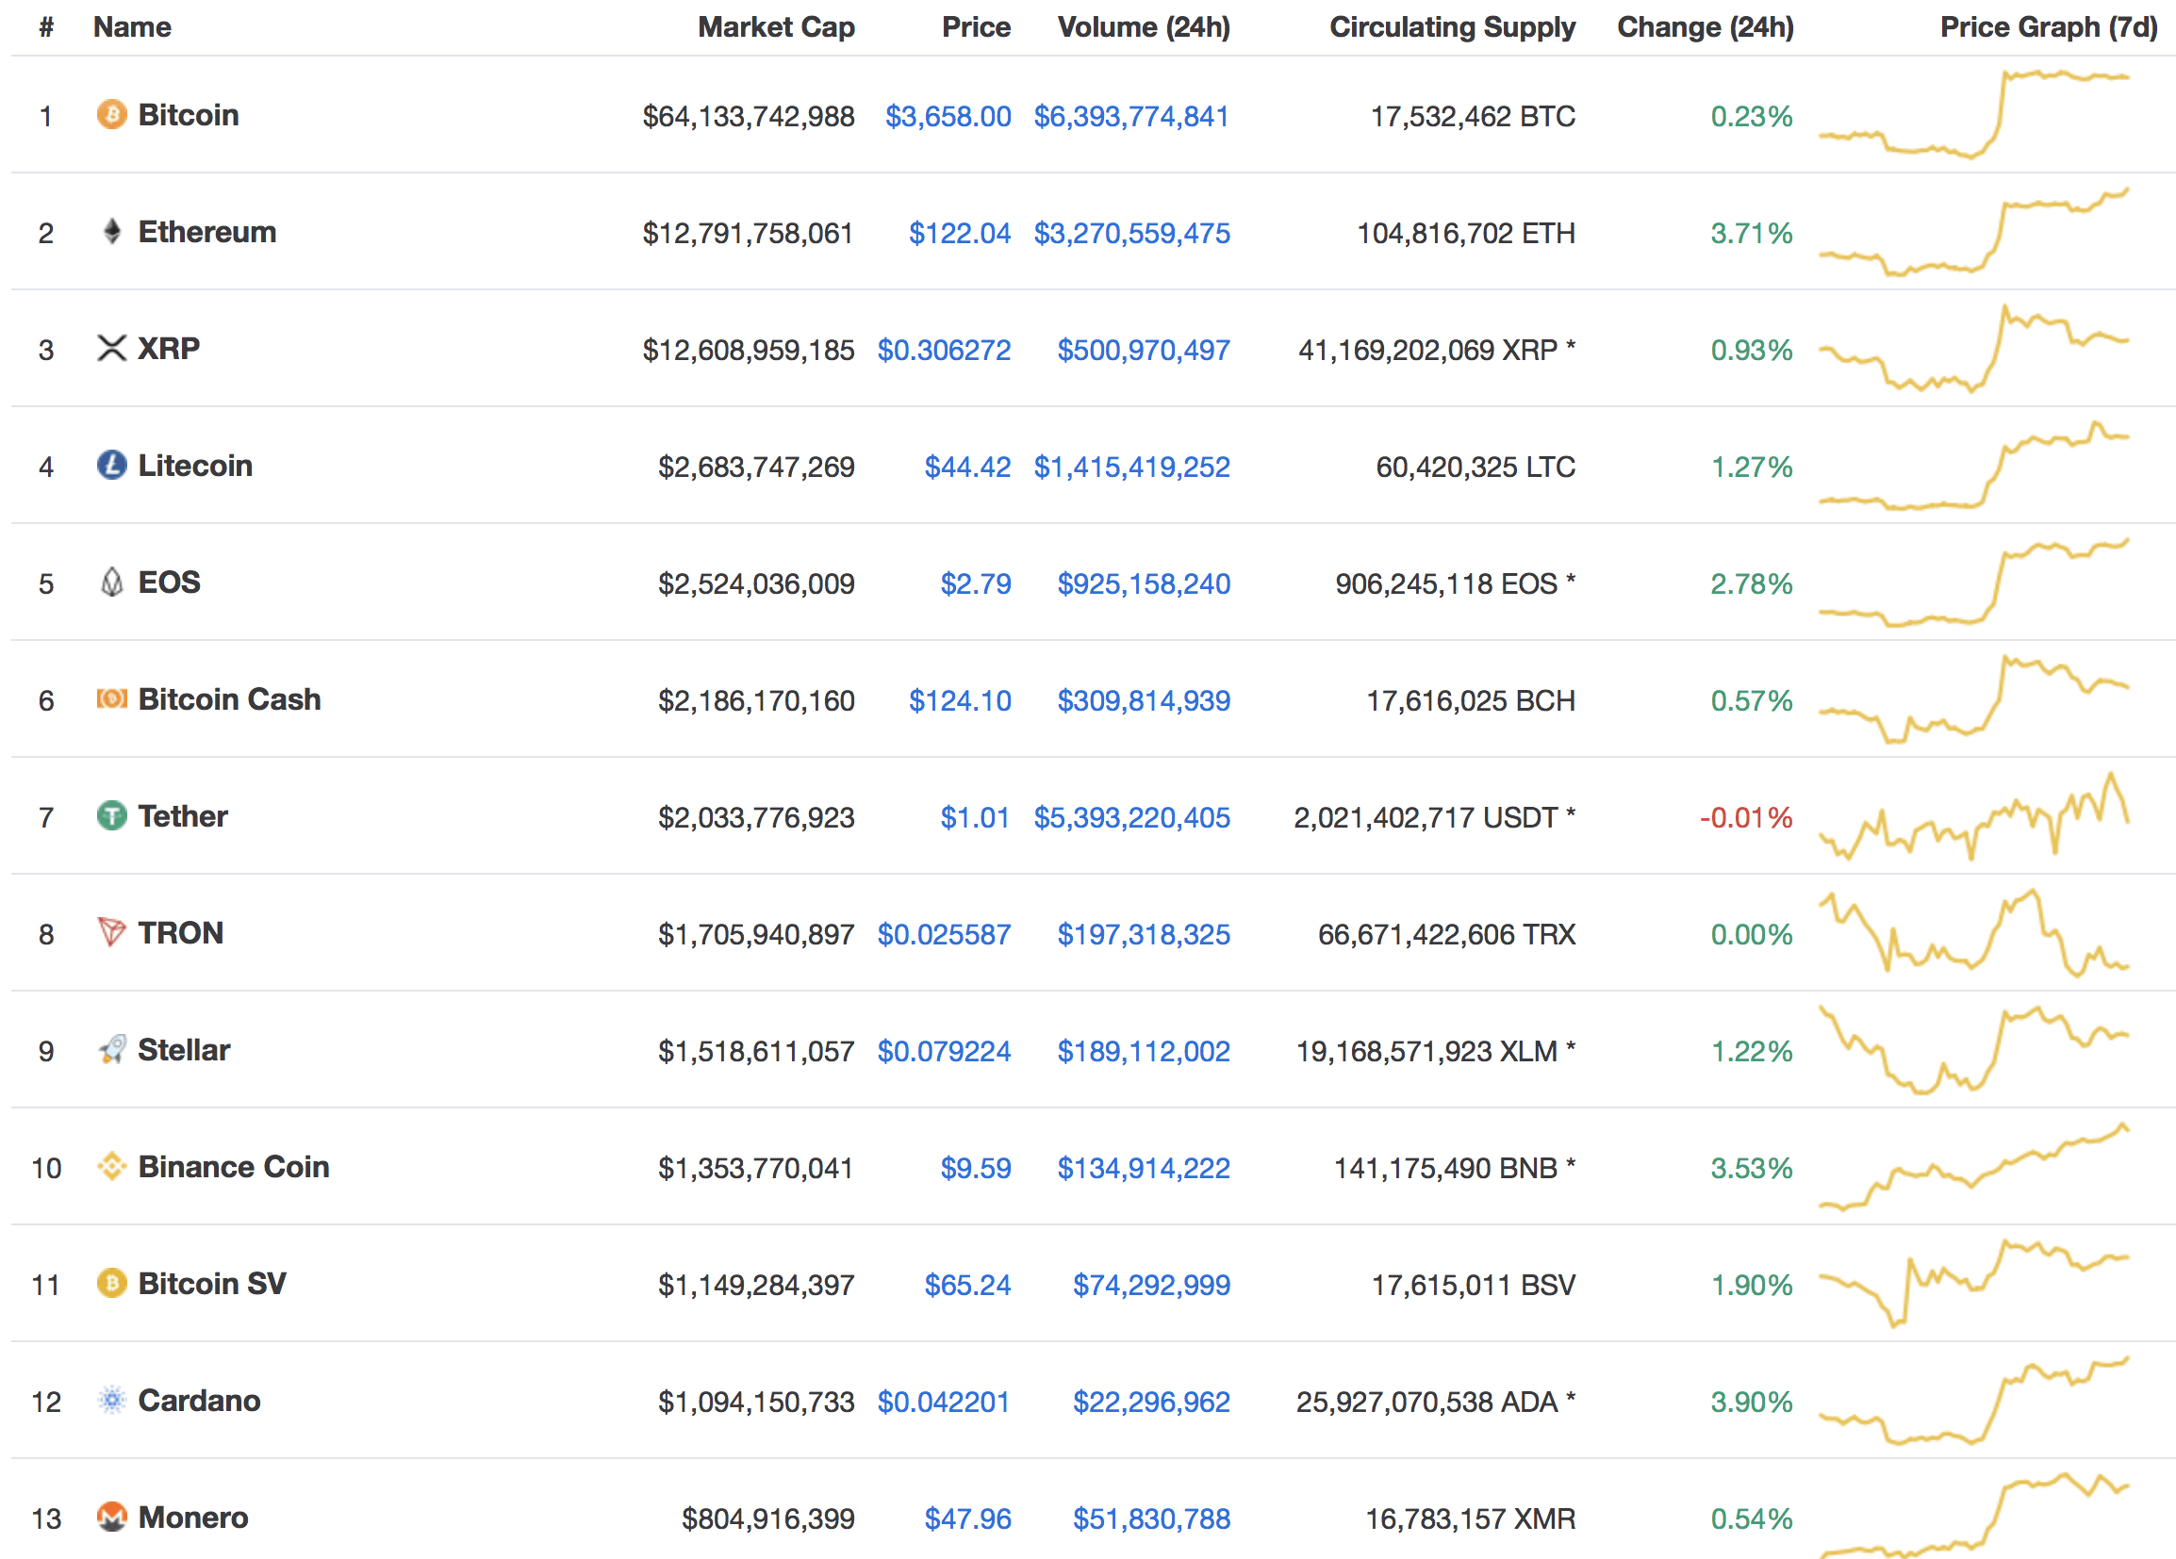The image size is (2176, 1559).
Task: Click Cardano change value 3.90%
Action: coord(1751,1403)
